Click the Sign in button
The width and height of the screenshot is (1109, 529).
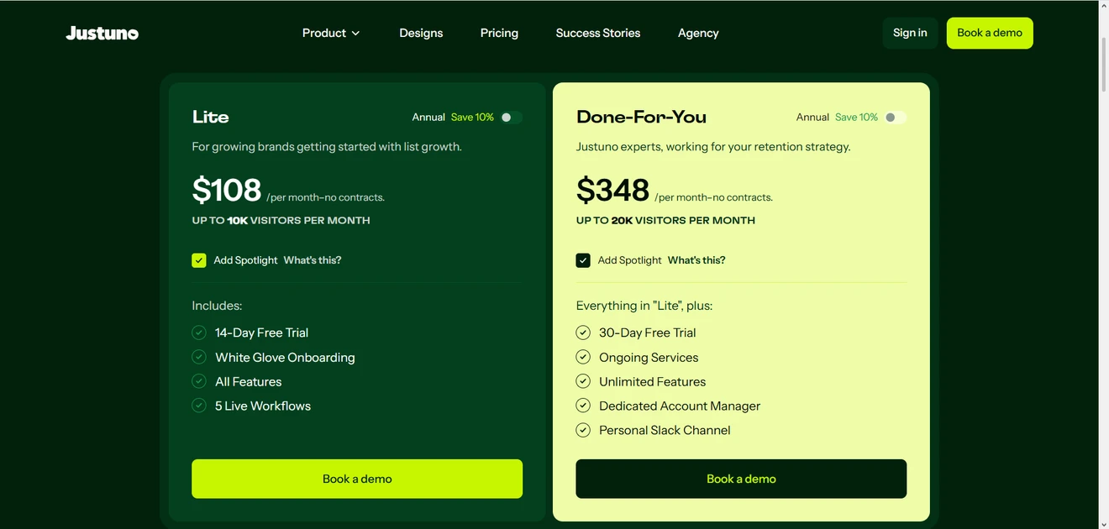910,33
